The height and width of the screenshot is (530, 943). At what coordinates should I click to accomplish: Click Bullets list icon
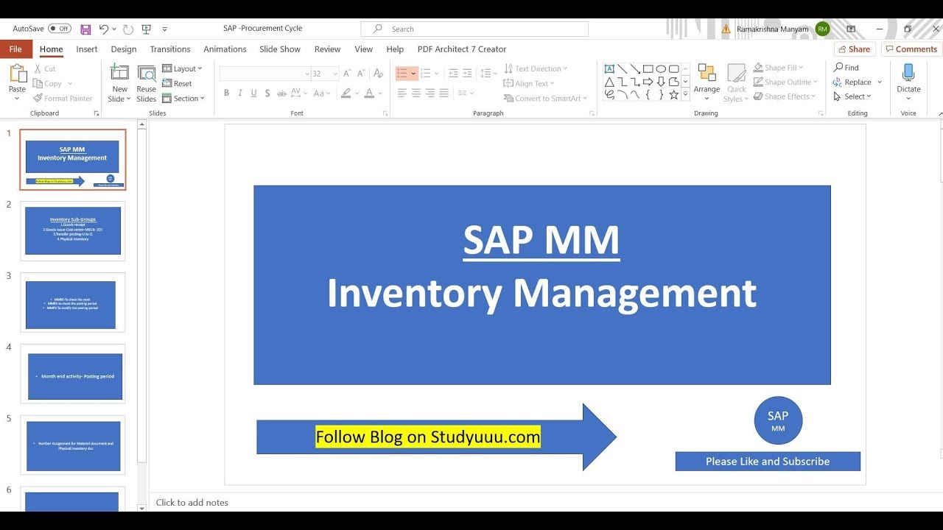pyautogui.click(x=402, y=74)
